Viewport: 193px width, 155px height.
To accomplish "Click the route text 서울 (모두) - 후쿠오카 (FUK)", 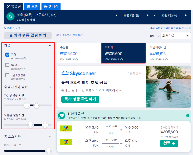I will (x=37, y=15).
